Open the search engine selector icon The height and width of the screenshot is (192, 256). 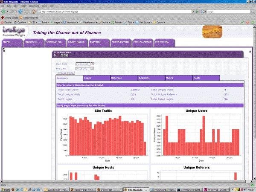204,12
